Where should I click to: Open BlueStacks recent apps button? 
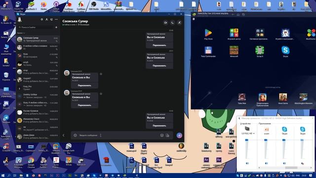243,14
